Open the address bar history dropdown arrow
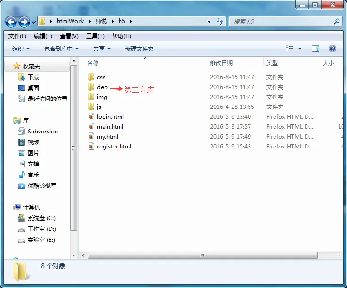This screenshot has height=288, width=347. pyautogui.click(x=209, y=22)
